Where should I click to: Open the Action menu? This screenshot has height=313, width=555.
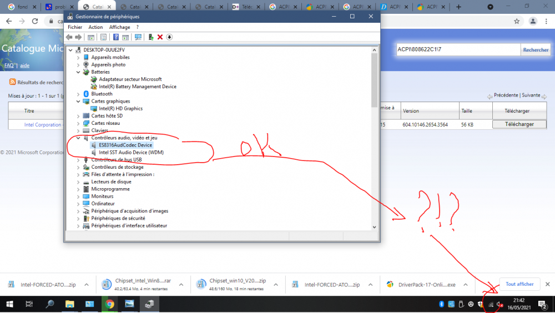95,27
